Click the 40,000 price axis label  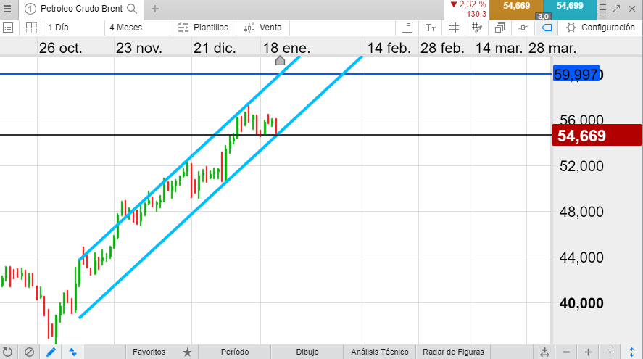(581, 303)
